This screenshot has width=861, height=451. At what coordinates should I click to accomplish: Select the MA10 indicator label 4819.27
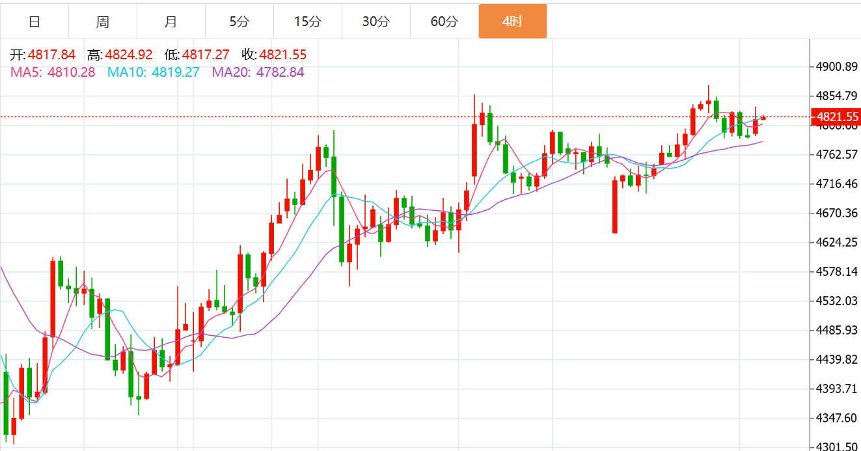[154, 72]
